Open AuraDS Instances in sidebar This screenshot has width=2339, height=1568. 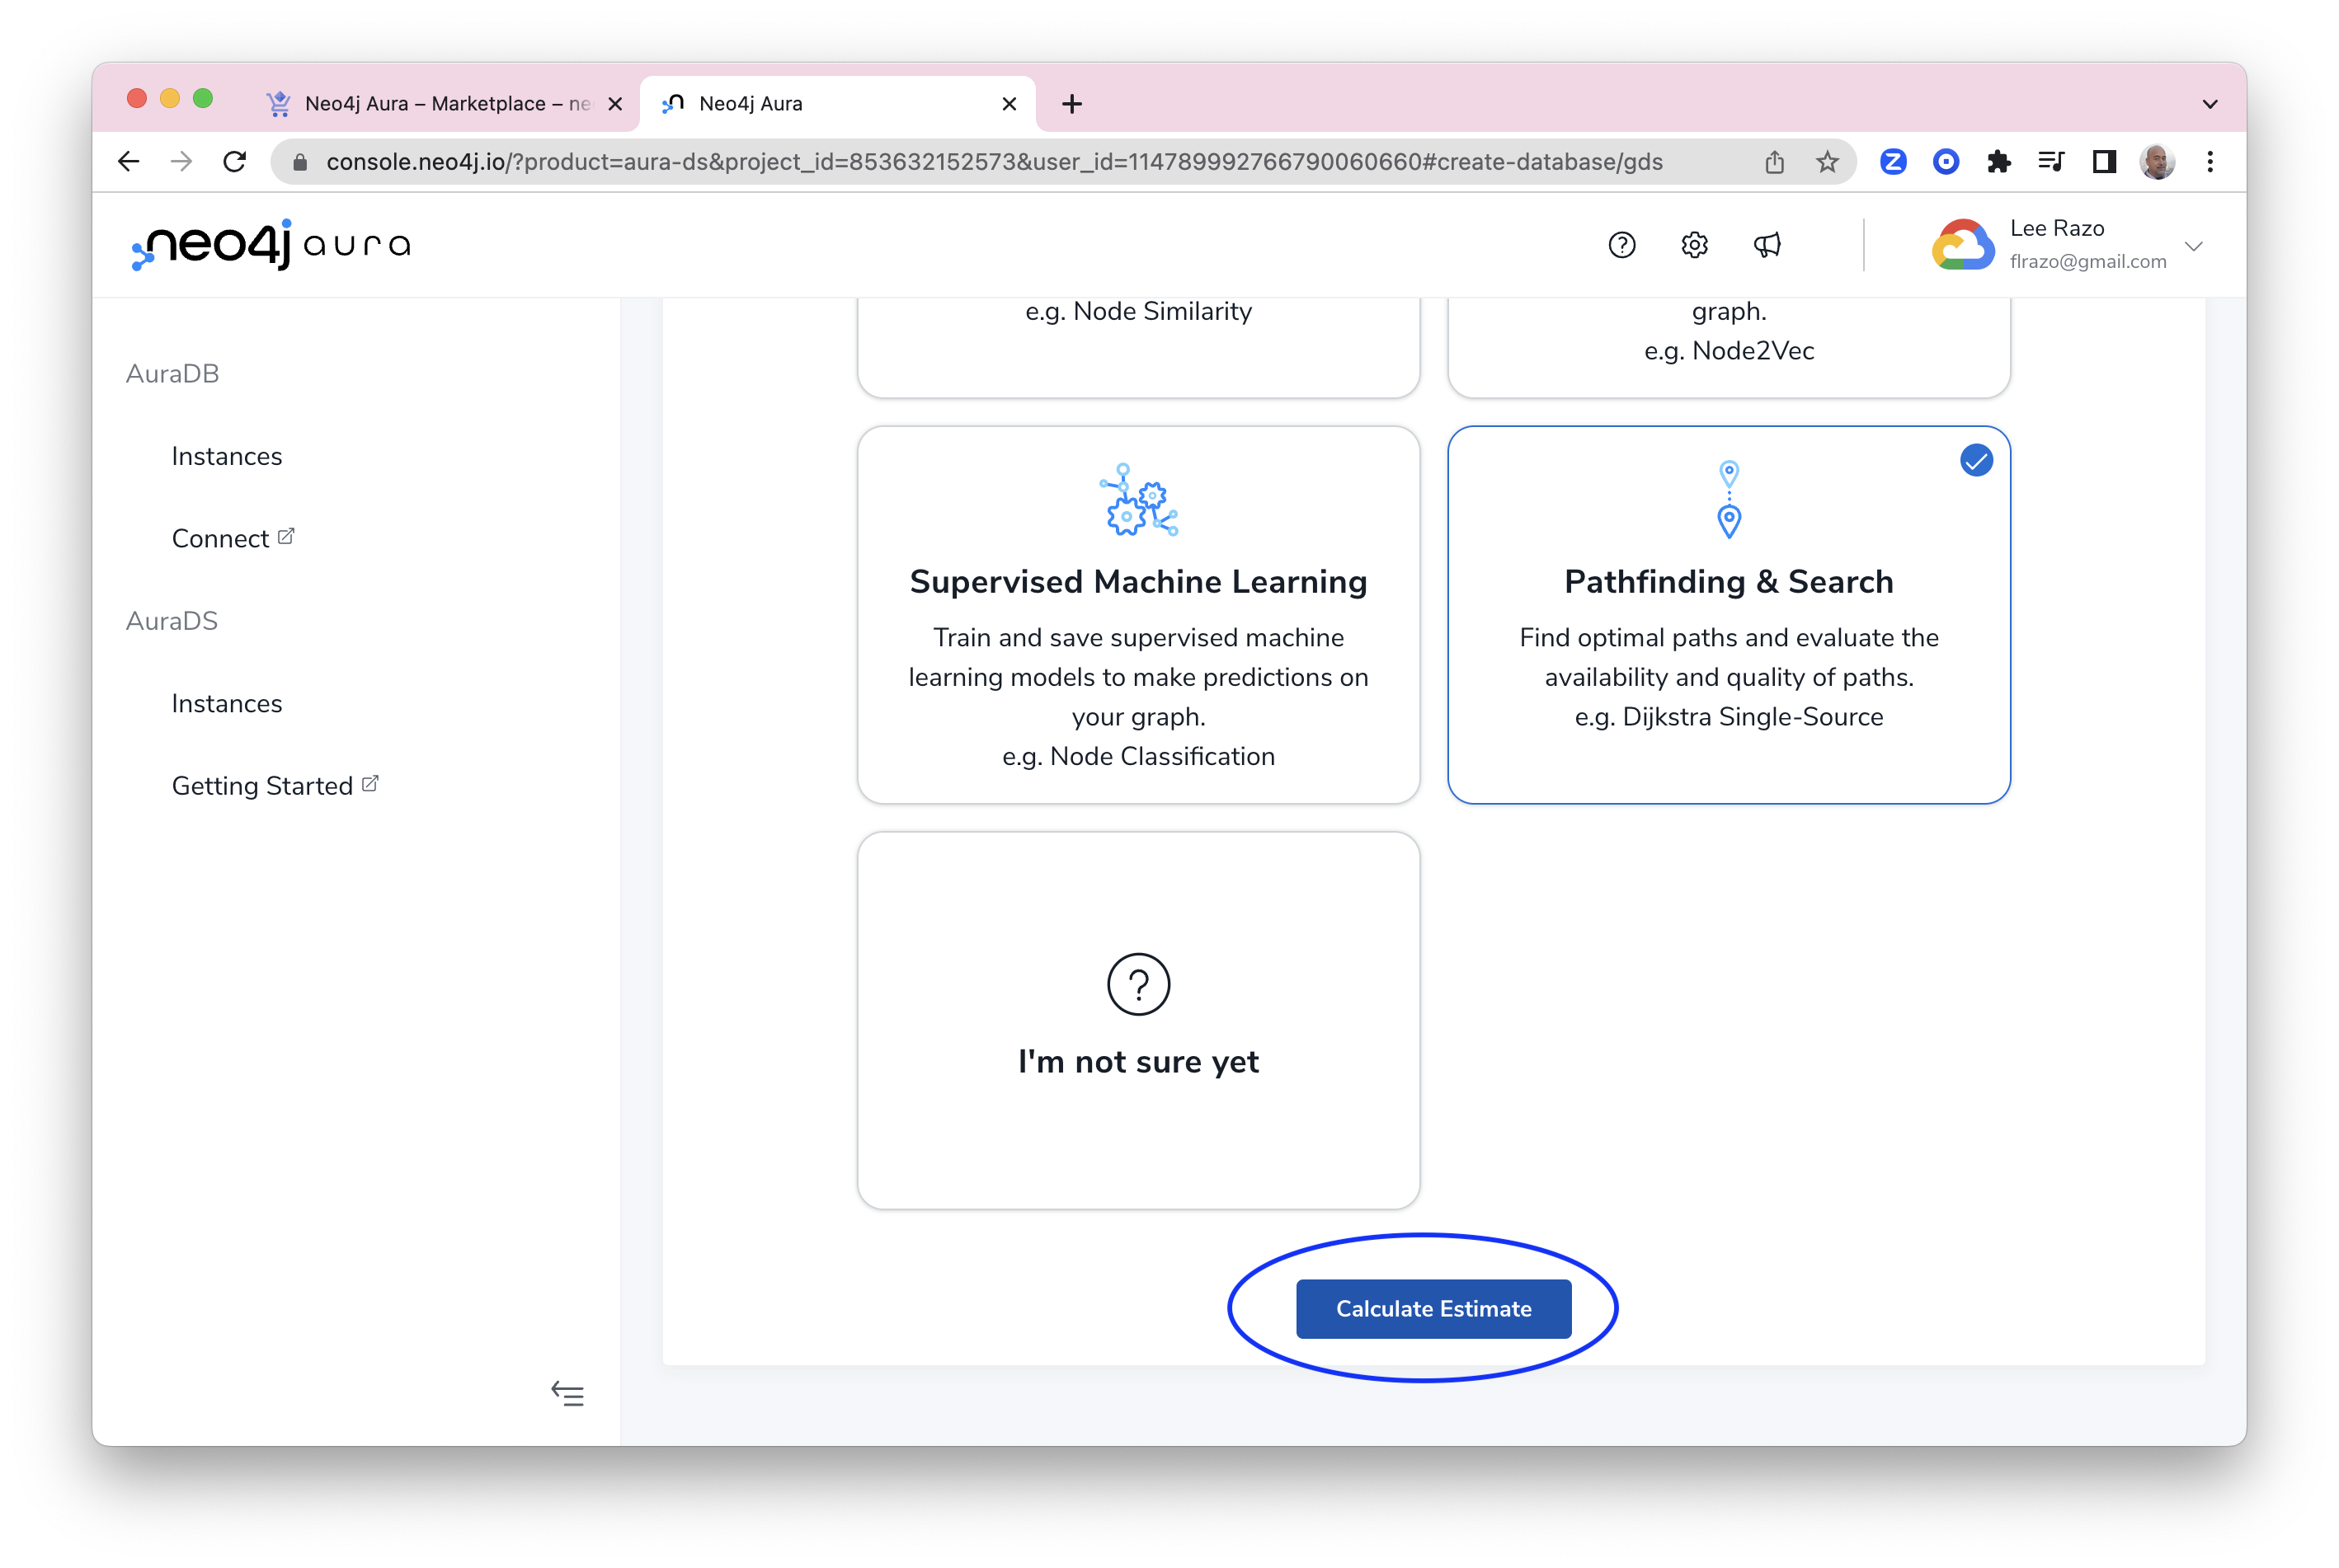[x=227, y=704]
